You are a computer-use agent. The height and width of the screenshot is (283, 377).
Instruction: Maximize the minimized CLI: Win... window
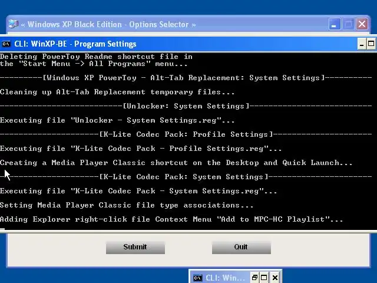coord(264,278)
